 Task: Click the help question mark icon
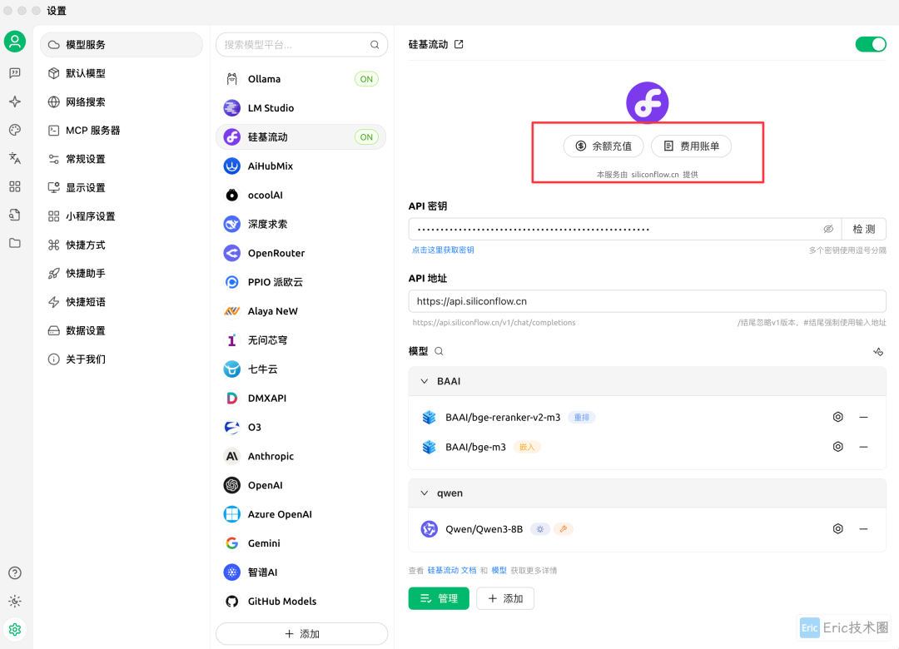(15, 572)
